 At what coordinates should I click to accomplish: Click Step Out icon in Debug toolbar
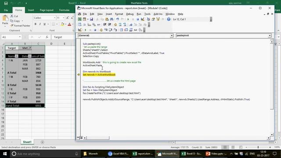115,30
